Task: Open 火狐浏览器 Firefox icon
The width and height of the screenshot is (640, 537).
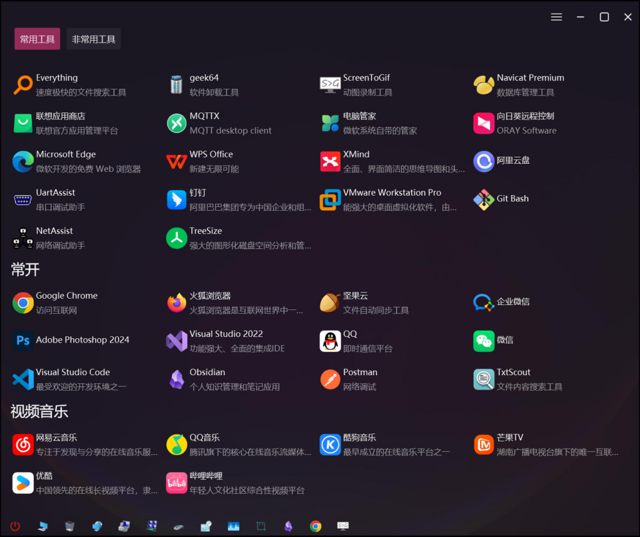Action: point(176,303)
